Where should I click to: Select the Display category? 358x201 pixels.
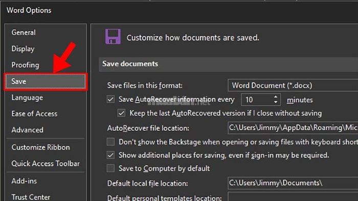tap(23, 48)
